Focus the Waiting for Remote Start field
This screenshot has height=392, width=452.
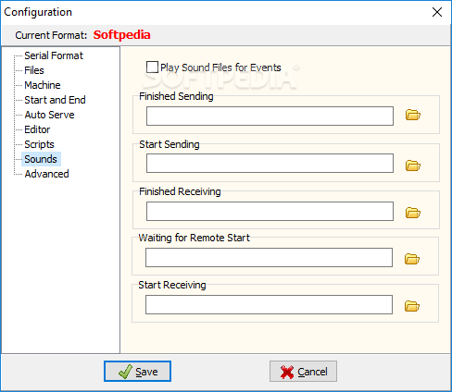pos(269,257)
